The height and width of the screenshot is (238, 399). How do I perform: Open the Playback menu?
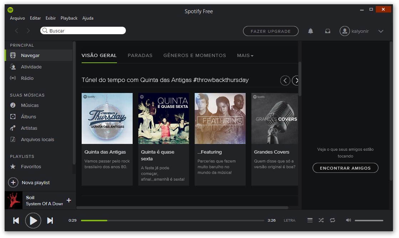[x=69, y=18]
